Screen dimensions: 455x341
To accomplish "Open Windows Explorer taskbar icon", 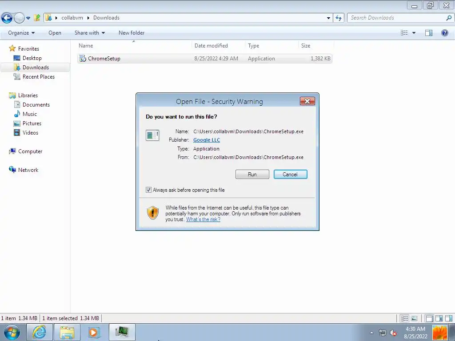I will pos(67,332).
